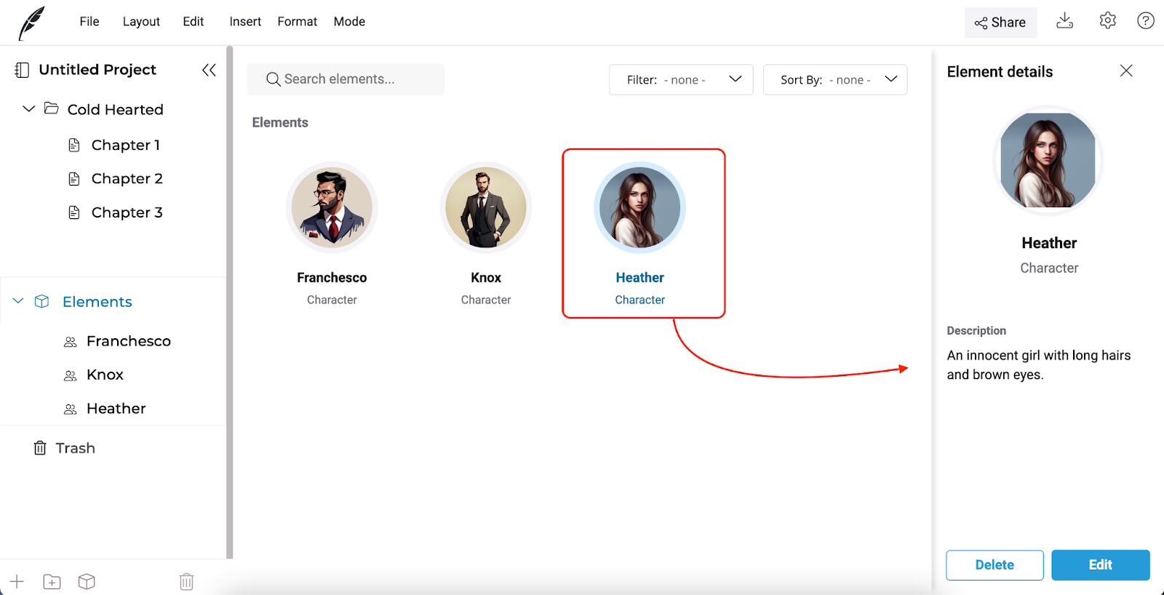Open the Layout menu

pos(141,22)
